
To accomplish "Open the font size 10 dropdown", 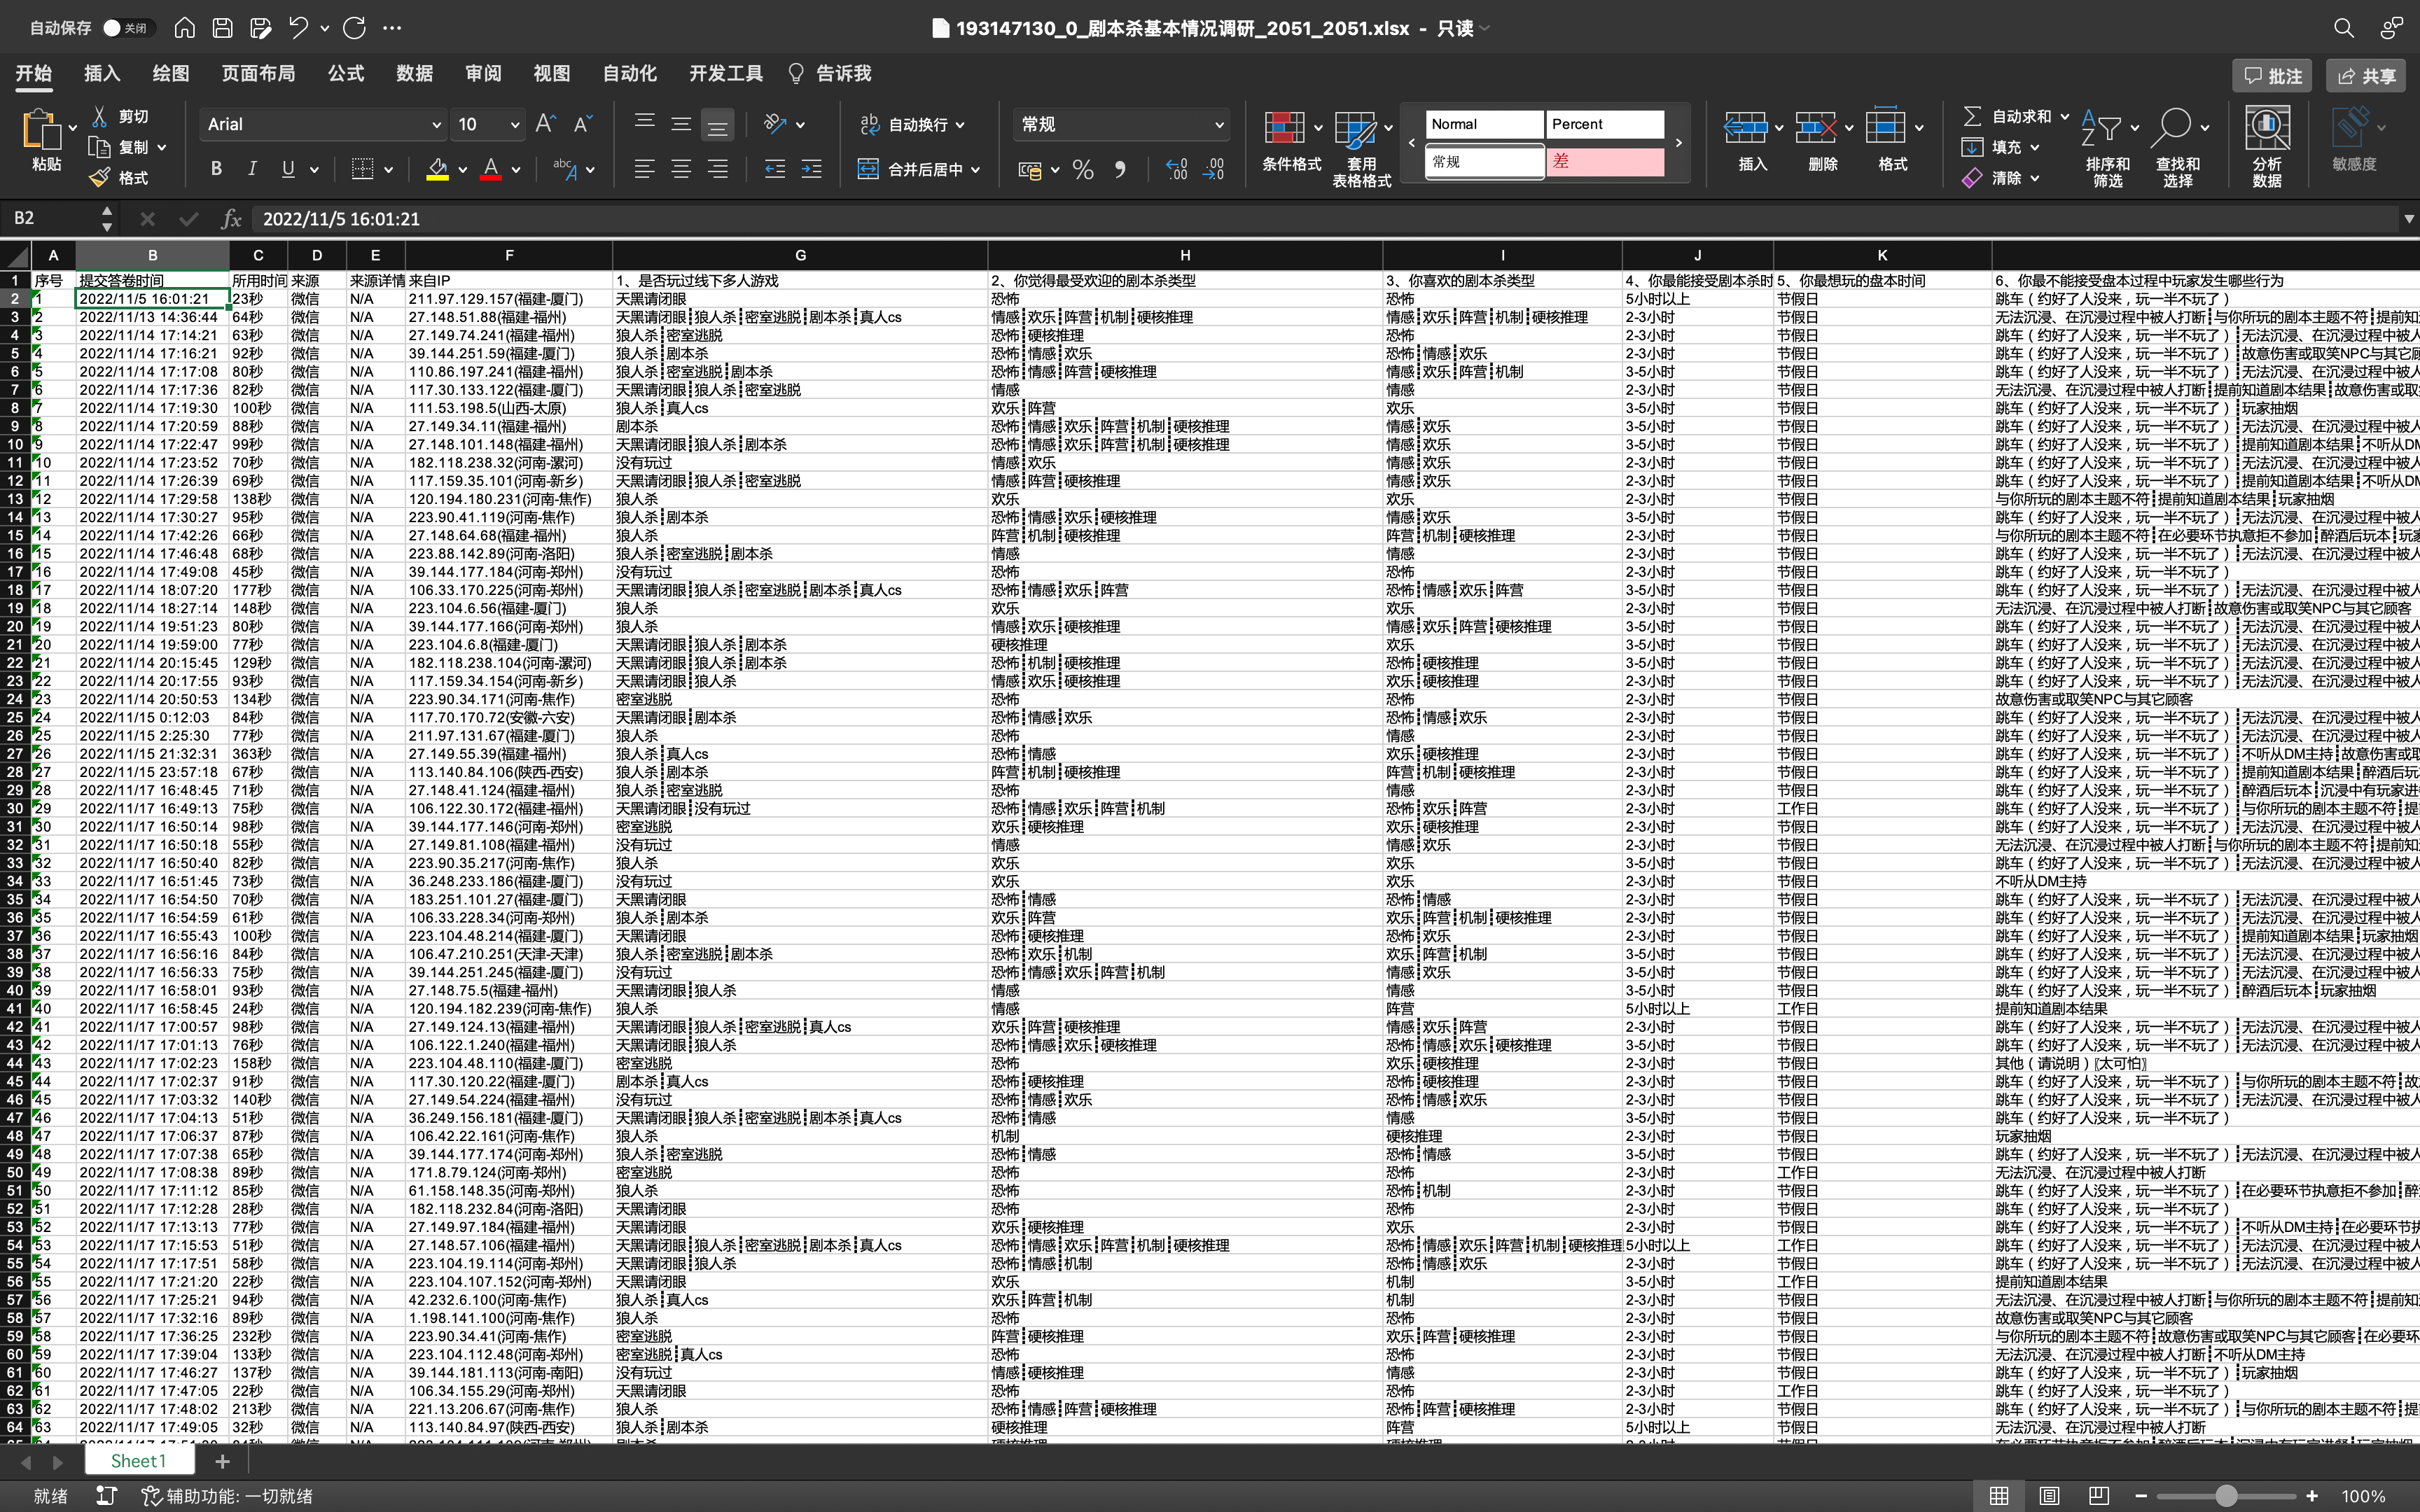I will click(x=515, y=125).
